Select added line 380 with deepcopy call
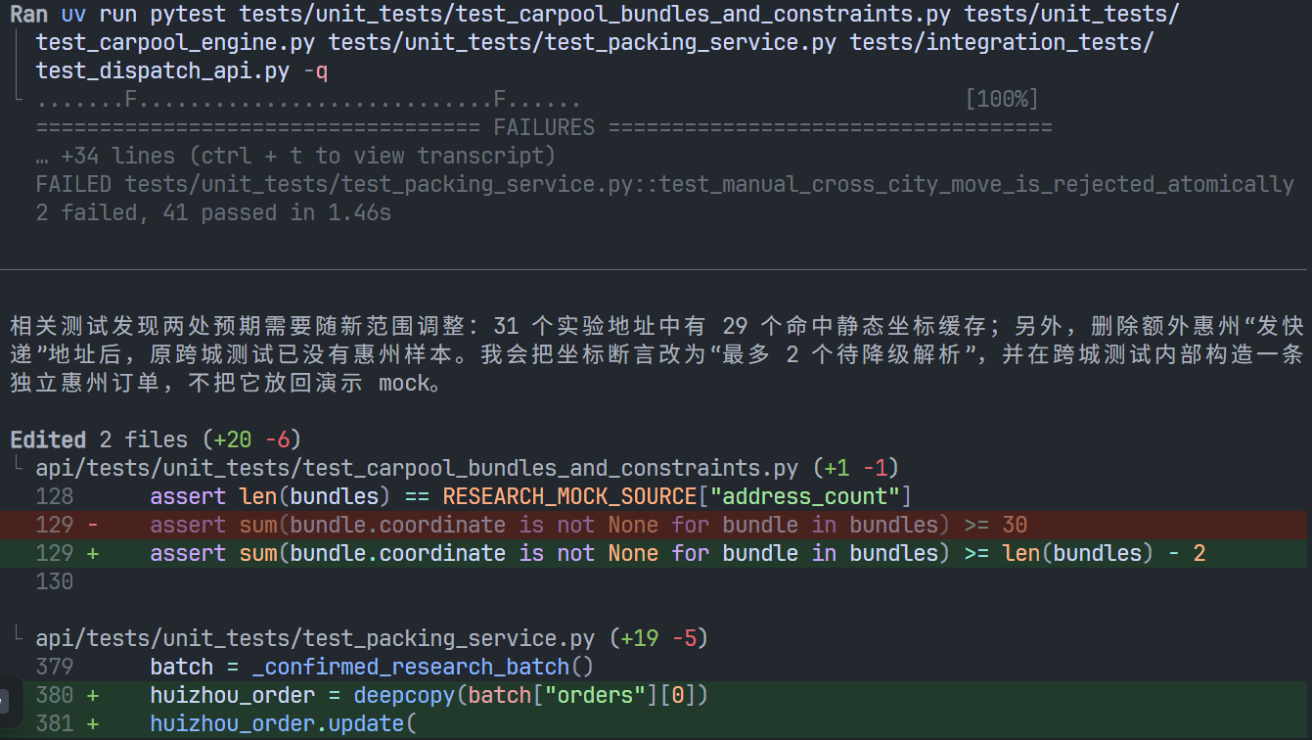 coord(656,695)
